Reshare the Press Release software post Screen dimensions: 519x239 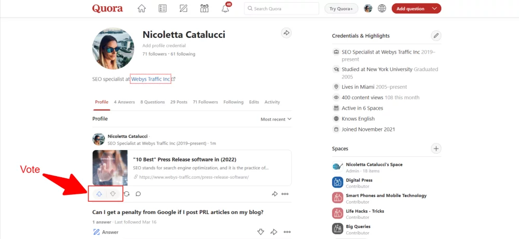[x=127, y=194]
